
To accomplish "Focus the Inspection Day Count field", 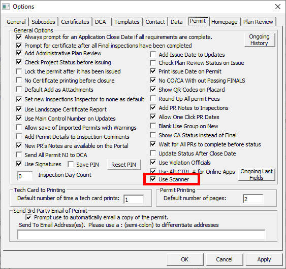I will point(25,176).
